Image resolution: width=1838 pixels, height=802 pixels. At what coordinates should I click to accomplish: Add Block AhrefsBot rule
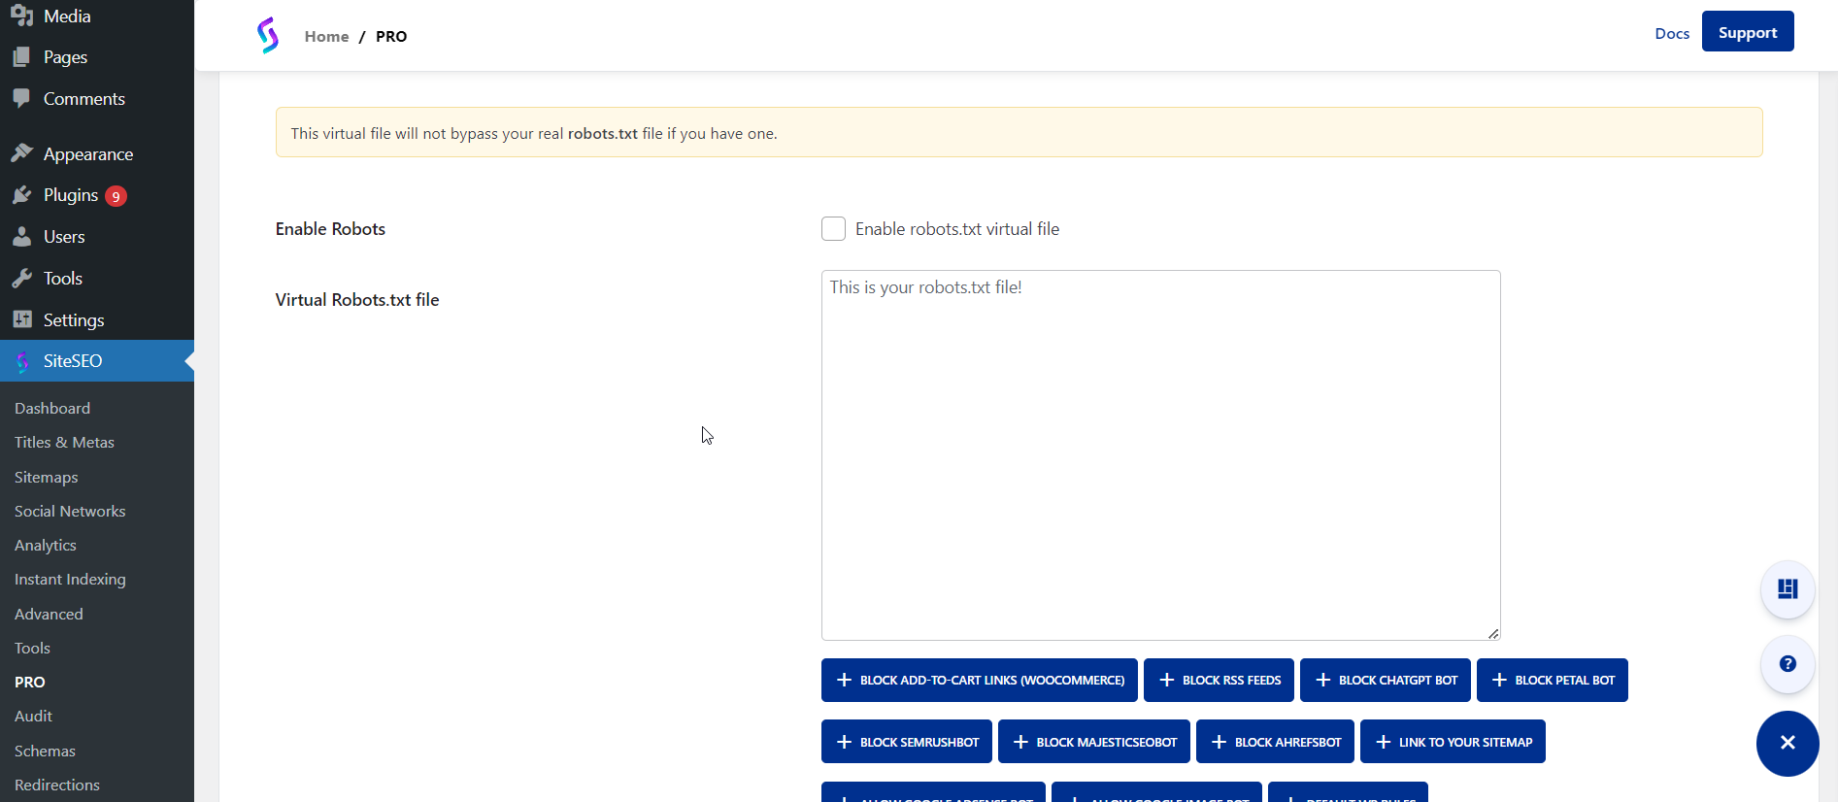1275,742
